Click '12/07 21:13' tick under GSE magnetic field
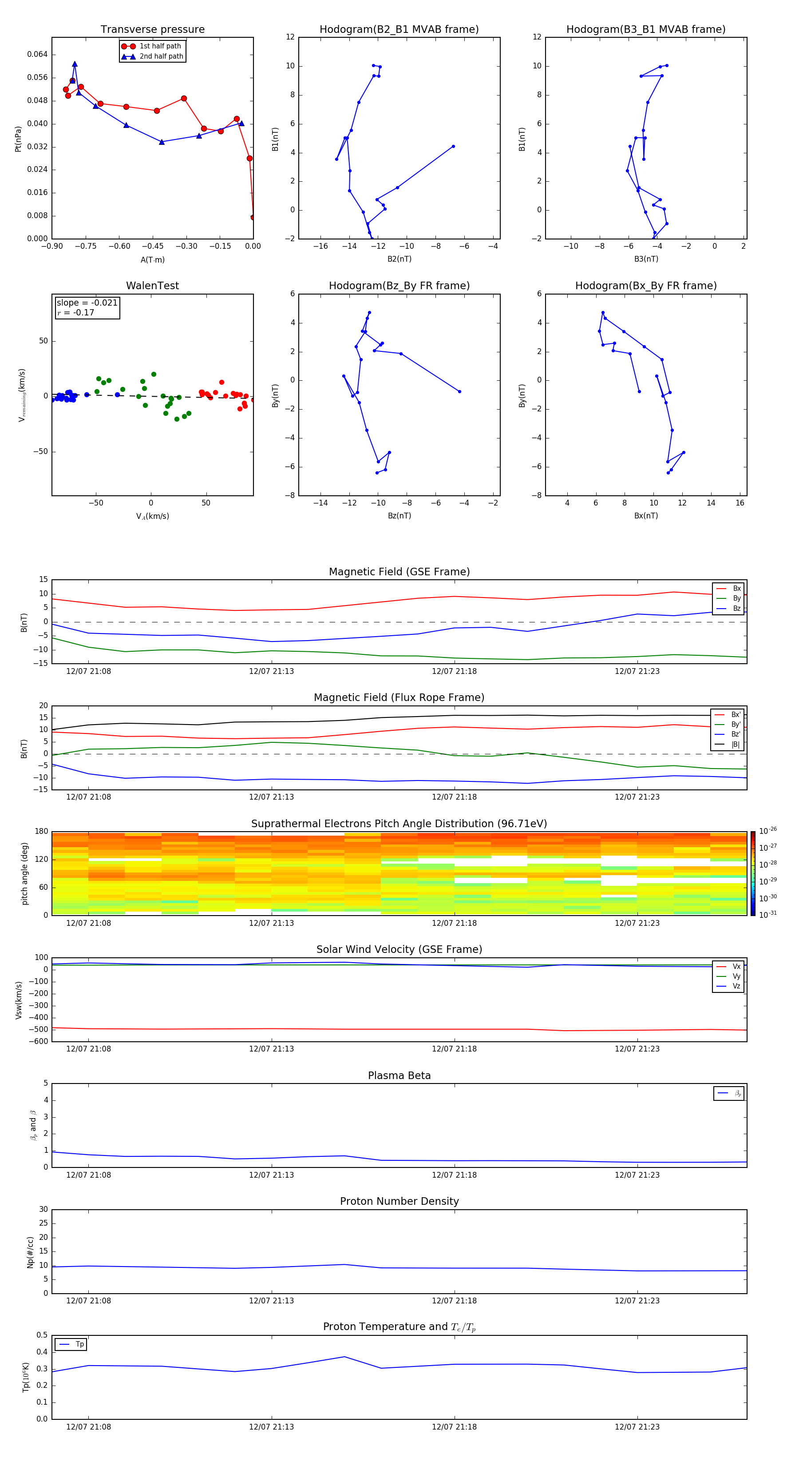 271,672
